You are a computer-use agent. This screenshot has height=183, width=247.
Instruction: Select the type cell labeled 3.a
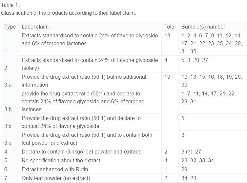pos(8,85)
